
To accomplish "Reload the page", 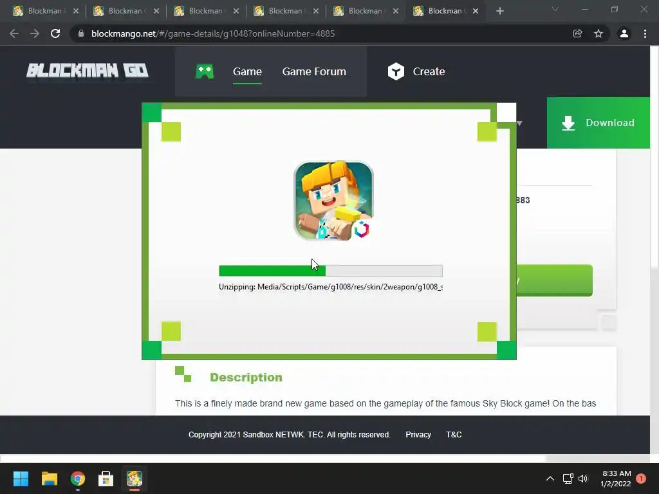I will click(x=55, y=33).
